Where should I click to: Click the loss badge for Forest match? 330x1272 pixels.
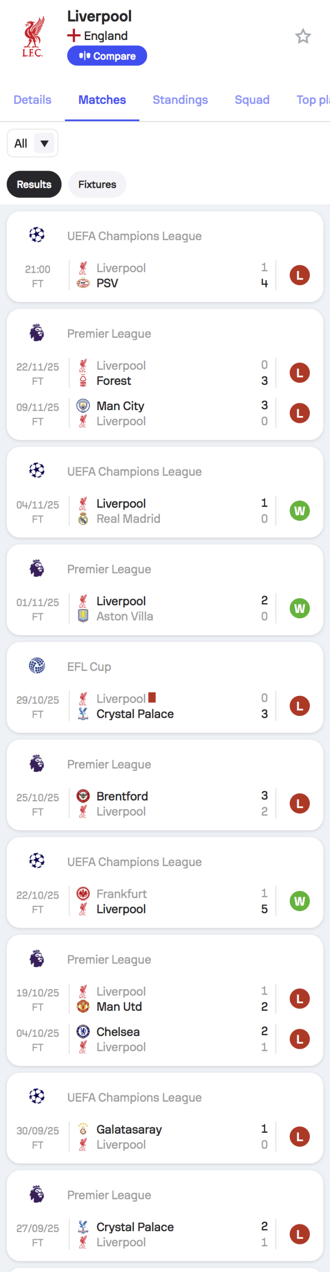(x=299, y=373)
